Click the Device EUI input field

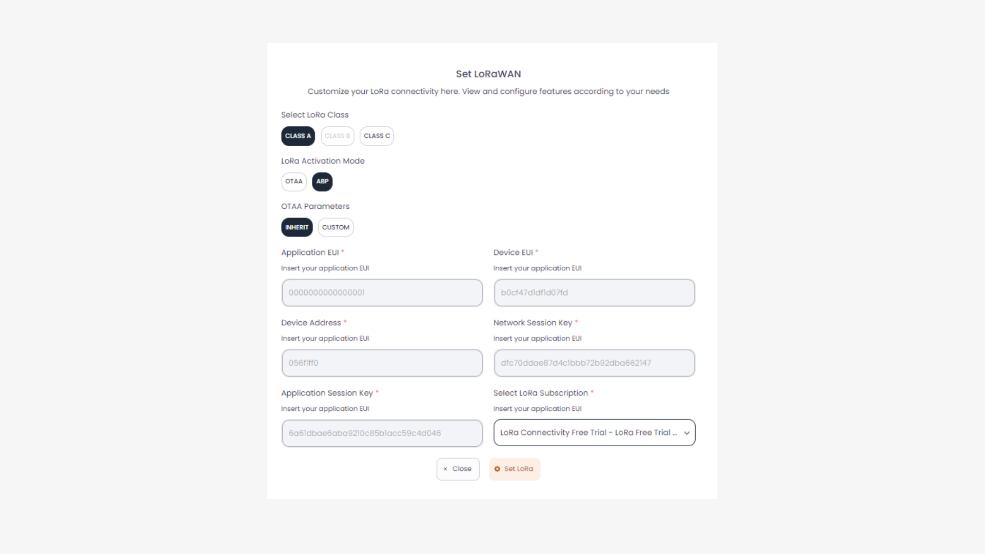(594, 292)
